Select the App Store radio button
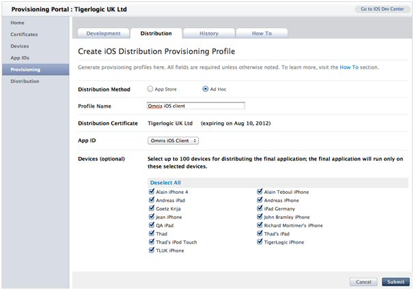414x290 pixels. point(151,89)
